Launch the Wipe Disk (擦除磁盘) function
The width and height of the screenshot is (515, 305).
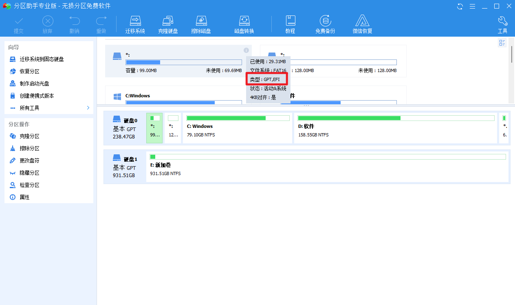pyautogui.click(x=201, y=23)
